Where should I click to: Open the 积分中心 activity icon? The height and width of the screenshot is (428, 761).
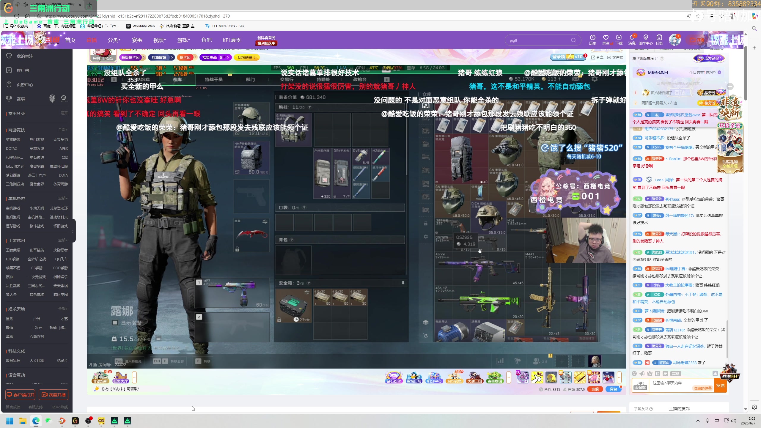(x=434, y=377)
